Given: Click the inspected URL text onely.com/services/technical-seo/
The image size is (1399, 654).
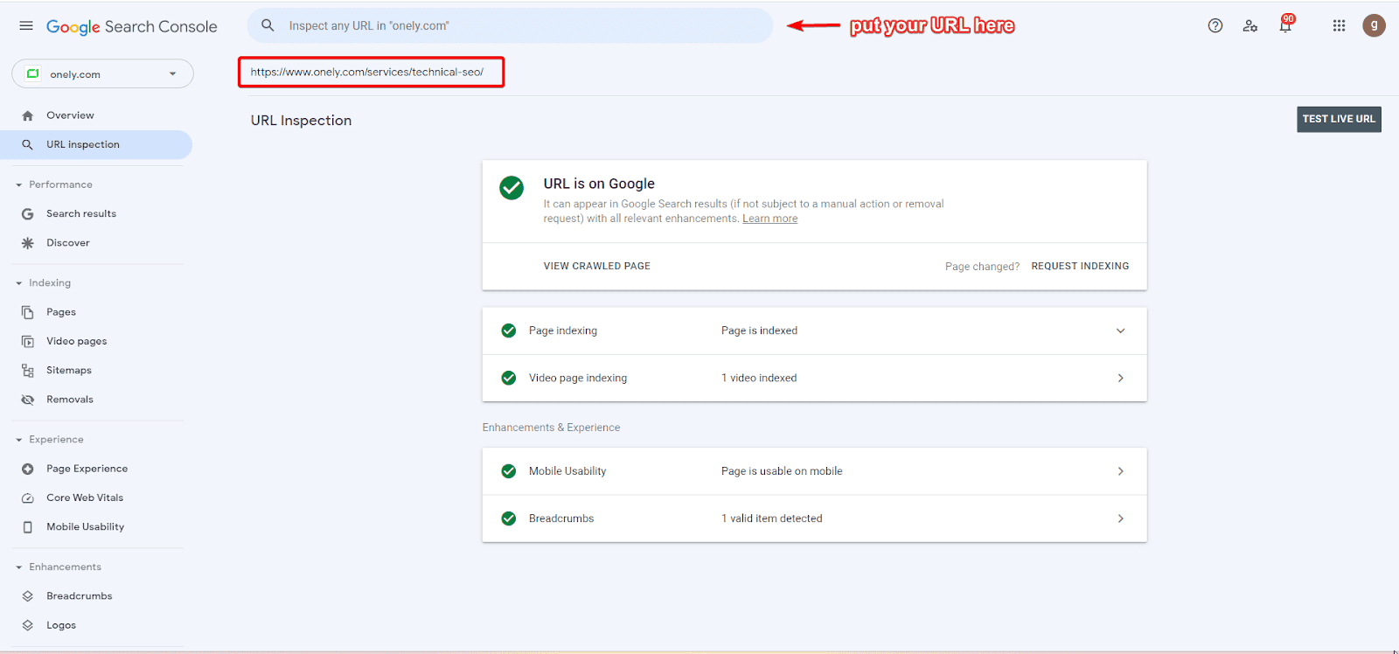Looking at the screenshot, I should point(367,72).
